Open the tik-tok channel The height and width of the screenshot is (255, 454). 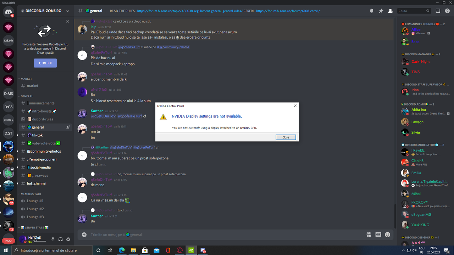pyautogui.click(x=45, y=135)
